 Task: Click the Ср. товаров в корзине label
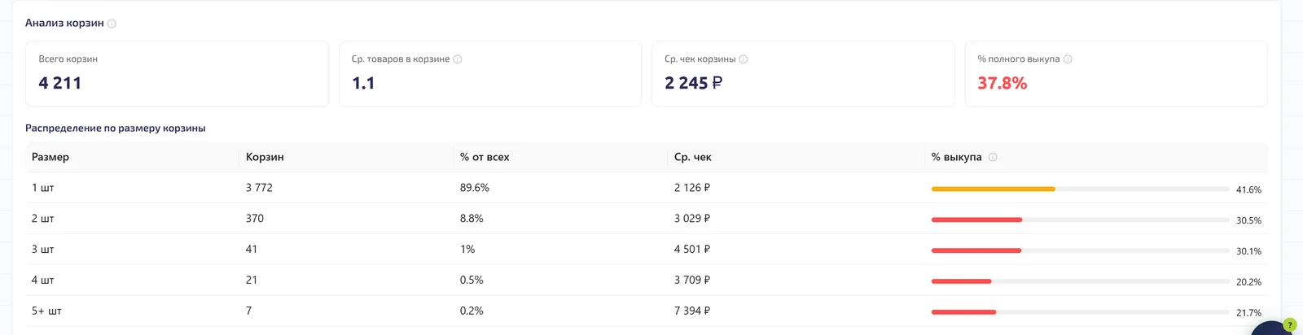click(401, 59)
